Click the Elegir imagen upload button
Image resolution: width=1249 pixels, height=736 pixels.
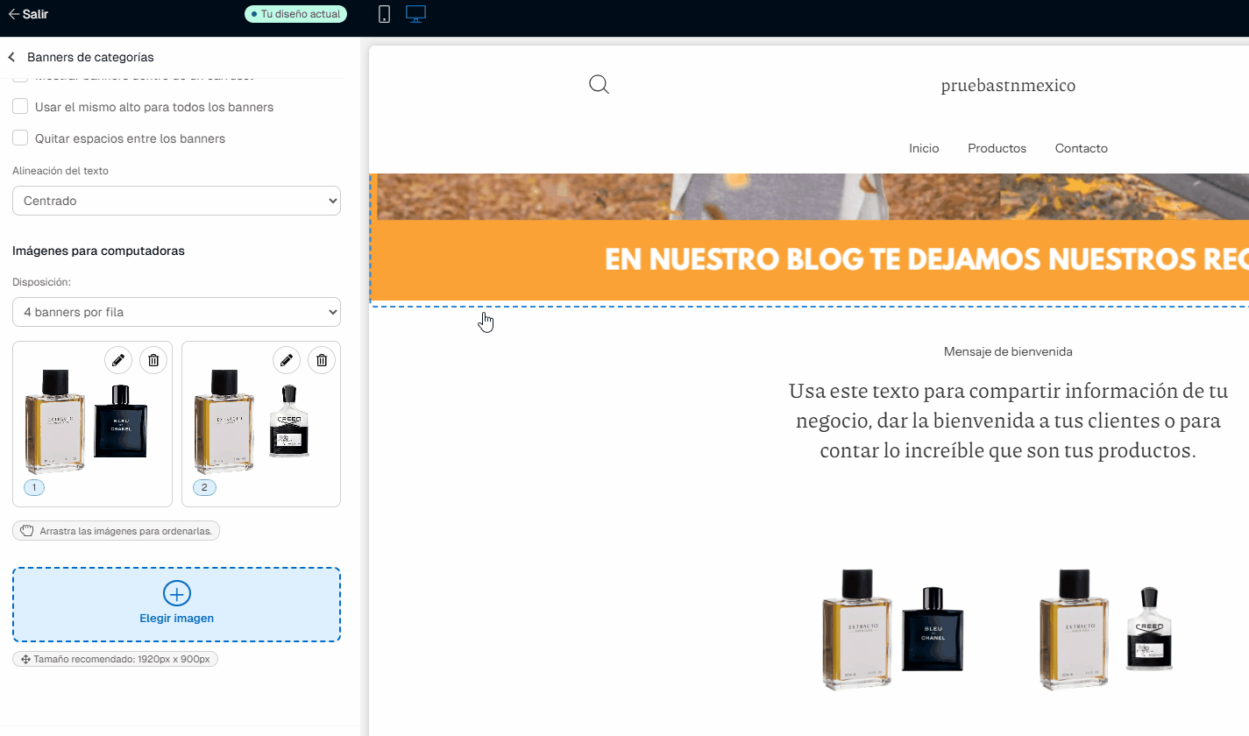tap(176, 604)
